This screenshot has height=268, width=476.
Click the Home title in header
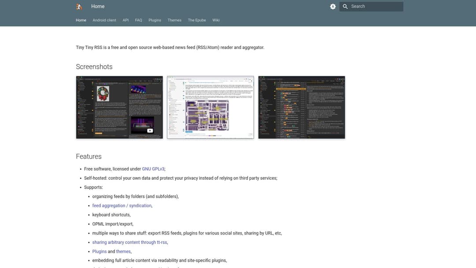click(98, 6)
